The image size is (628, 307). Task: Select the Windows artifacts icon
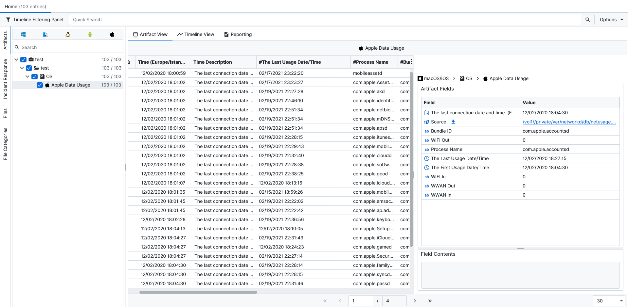click(x=23, y=34)
